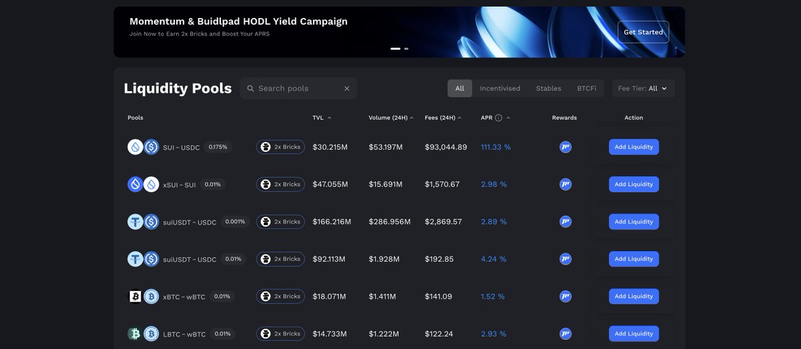Click Get Started on the campaign banner
The width and height of the screenshot is (801, 349).
(643, 32)
